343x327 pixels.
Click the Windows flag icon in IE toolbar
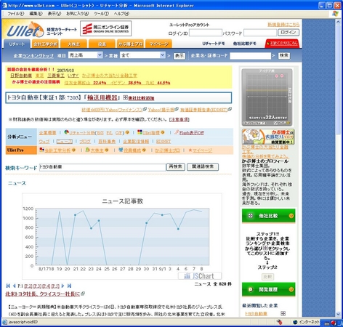pyautogui.click(x=335, y=14)
